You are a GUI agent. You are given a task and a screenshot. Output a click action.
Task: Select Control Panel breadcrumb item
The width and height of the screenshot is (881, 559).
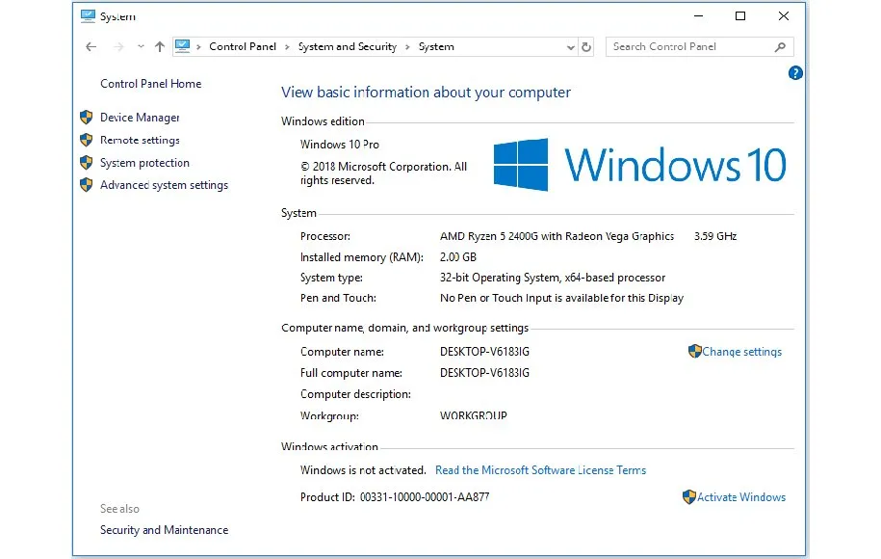pyautogui.click(x=242, y=46)
